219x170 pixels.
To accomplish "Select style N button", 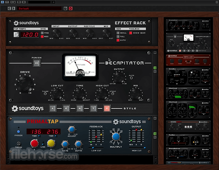I will pos(80,108).
